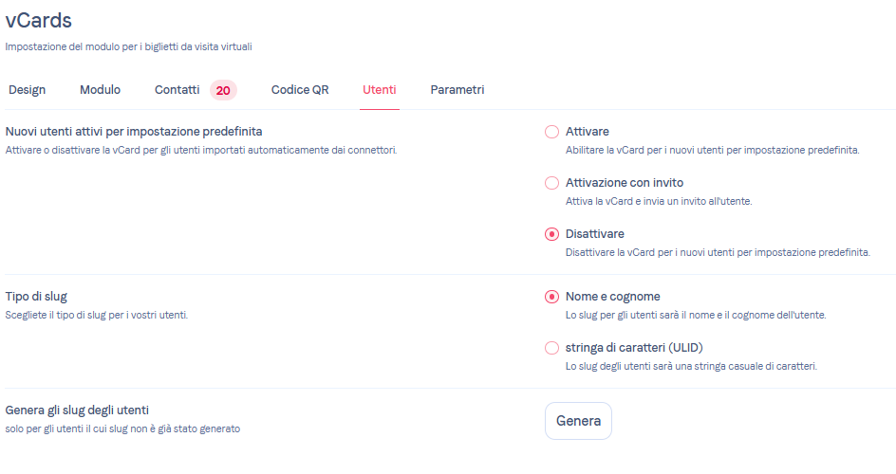The width and height of the screenshot is (896, 474).
Task: Open the Design tab
Action: (27, 90)
